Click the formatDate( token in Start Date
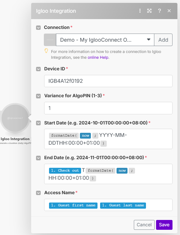This screenshot has height=235, width=180. [x=64, y=136]
